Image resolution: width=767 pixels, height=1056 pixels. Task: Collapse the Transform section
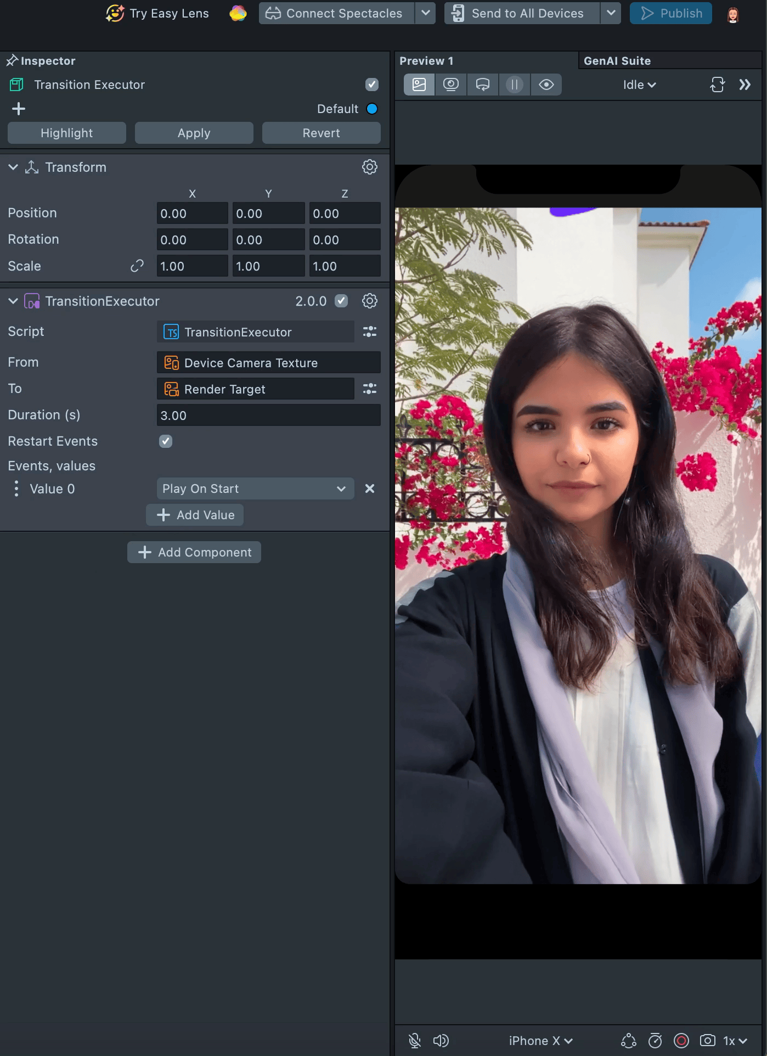pyautogui.click(x=13, y=167)
